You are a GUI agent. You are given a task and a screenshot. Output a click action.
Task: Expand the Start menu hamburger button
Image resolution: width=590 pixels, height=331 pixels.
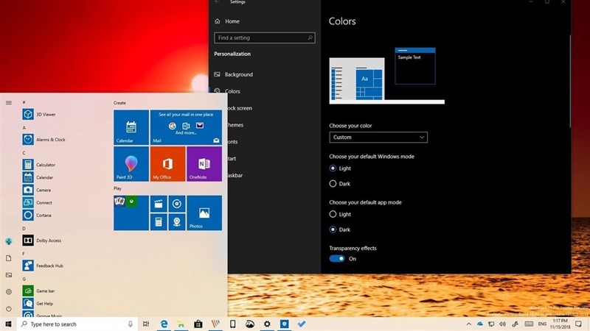coord(9,102)
